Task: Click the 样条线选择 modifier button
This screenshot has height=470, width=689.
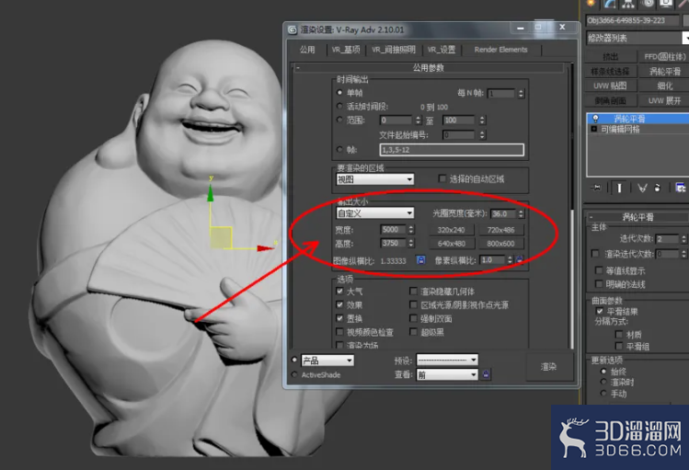Action: (610, 71)
